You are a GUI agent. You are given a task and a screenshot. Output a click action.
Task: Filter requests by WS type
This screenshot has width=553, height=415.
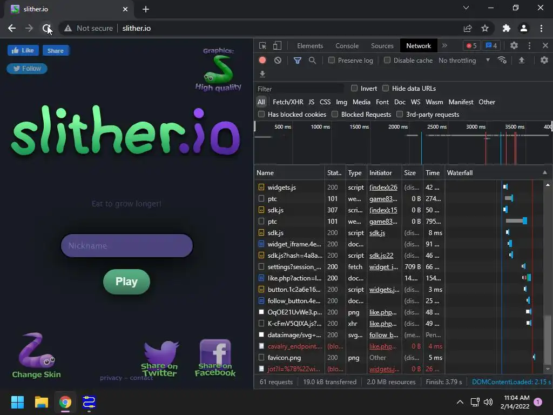[415, 102]
